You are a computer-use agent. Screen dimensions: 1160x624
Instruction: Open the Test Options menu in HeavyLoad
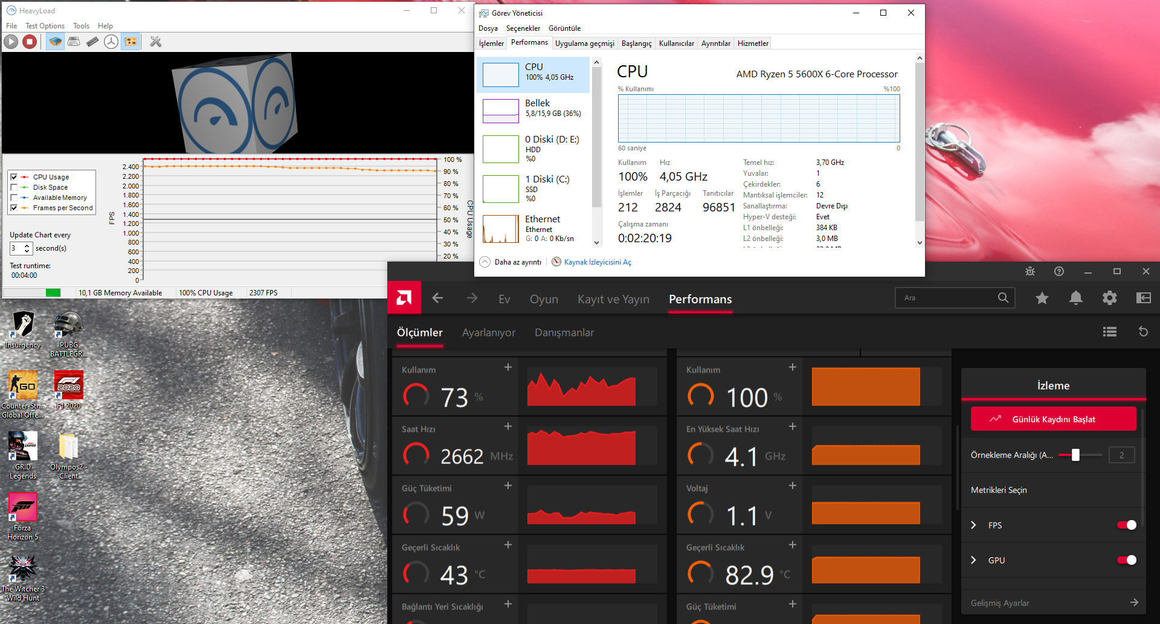pos(45,26)
